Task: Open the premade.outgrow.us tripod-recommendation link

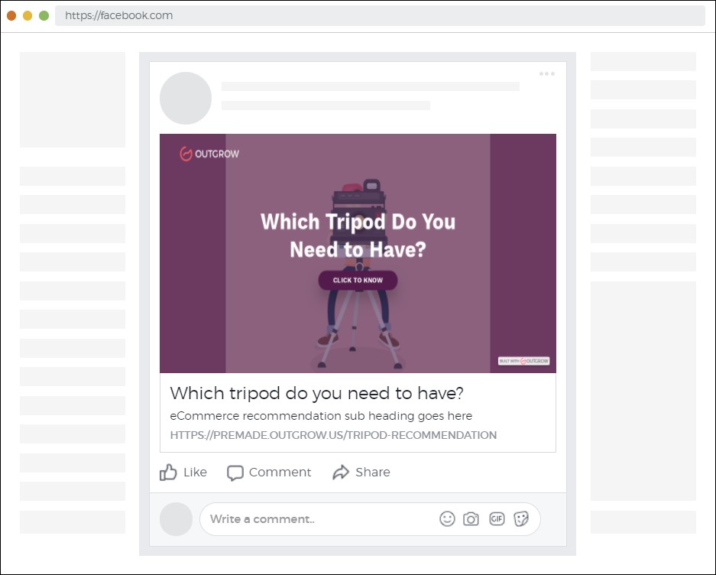Action: click(x=333, y=435)
